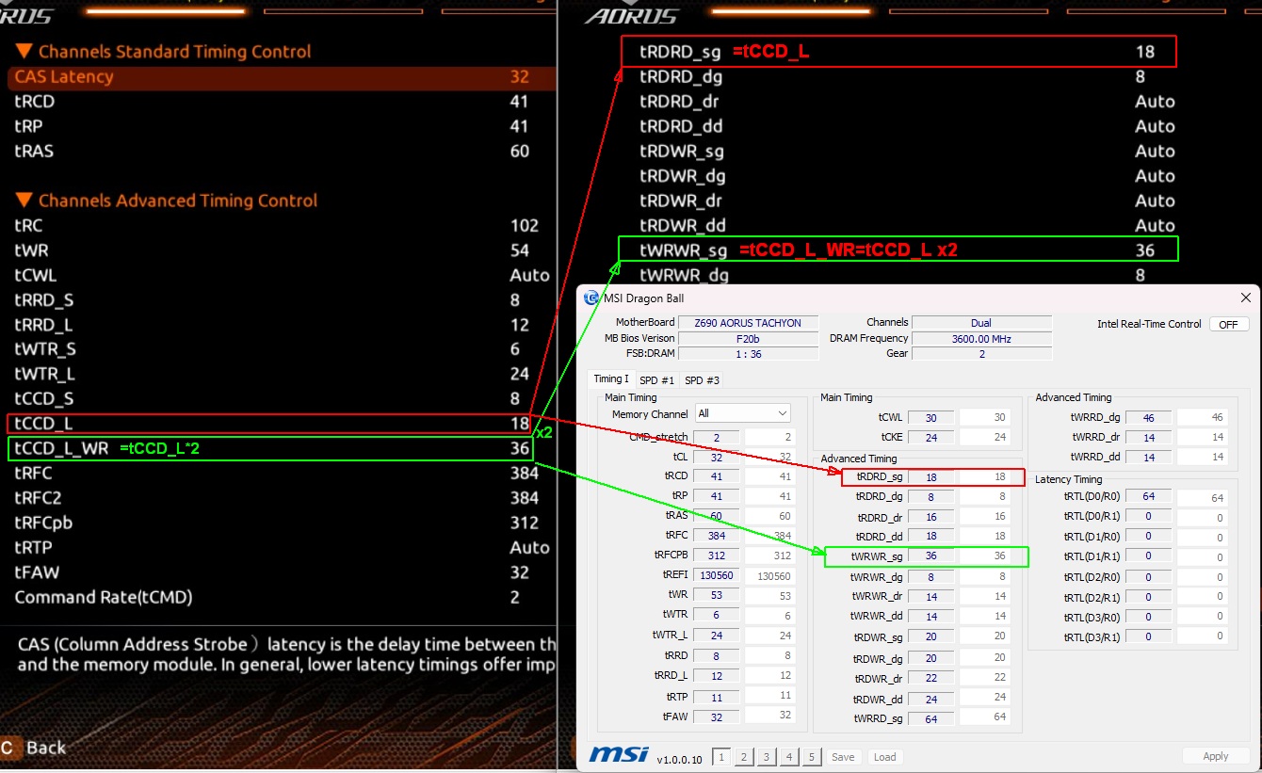Click the DRAM Frequency value 3600.00 MHz

[981, 338]
